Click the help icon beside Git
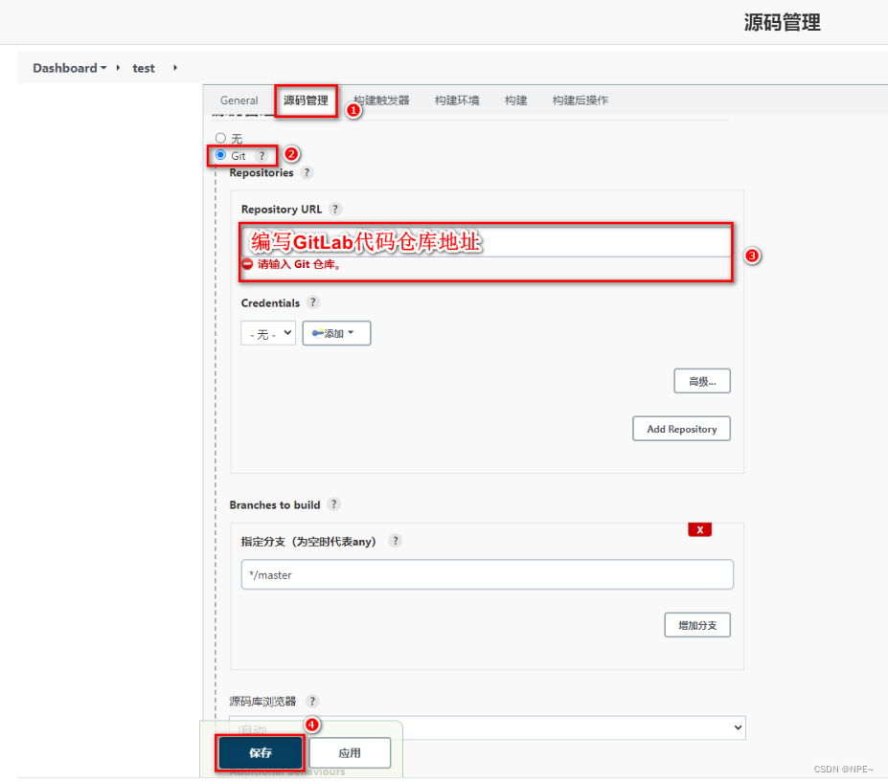 point(262,156)
